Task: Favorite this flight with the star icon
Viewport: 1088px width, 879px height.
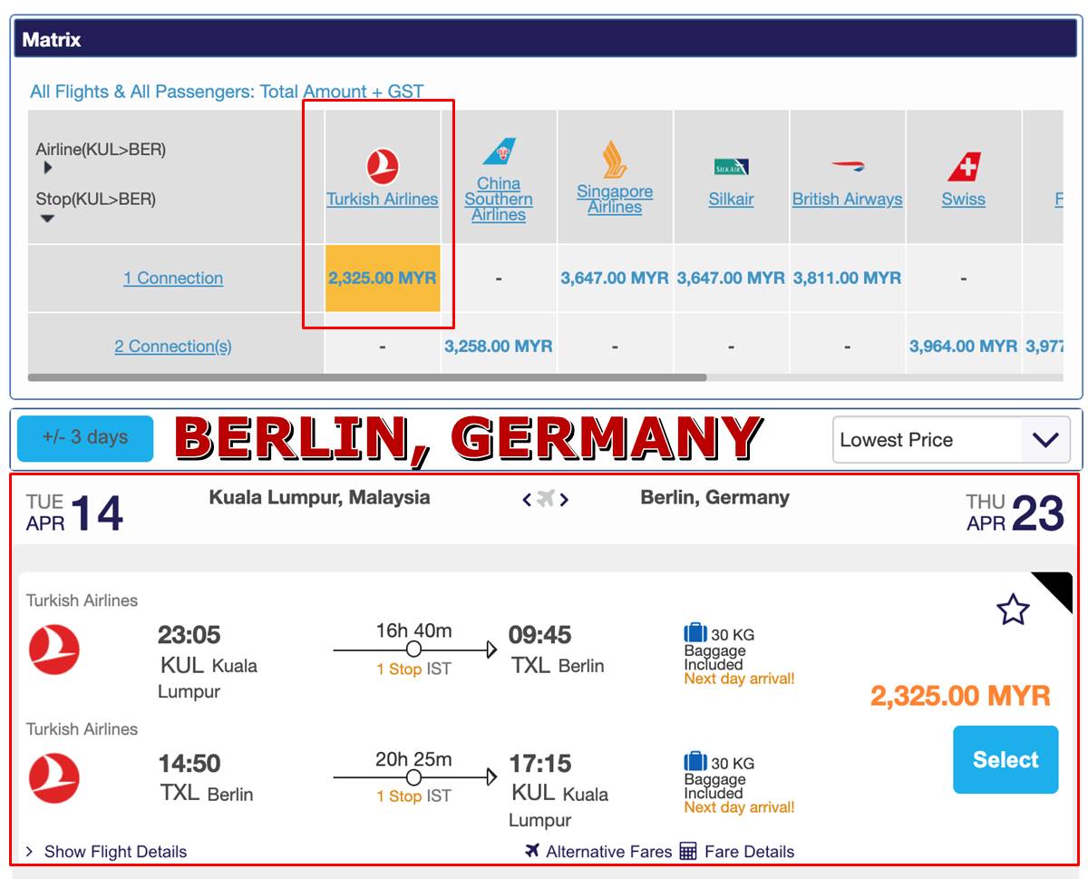Action: (1013, 610)
